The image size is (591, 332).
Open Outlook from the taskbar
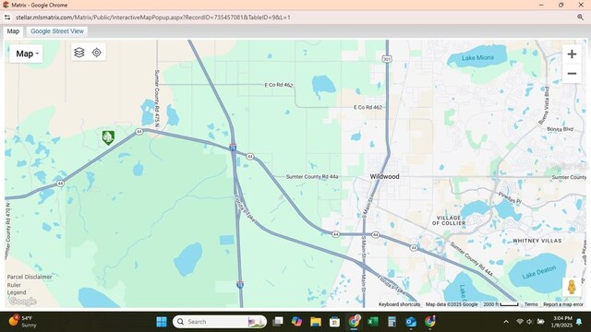(411, 322)
